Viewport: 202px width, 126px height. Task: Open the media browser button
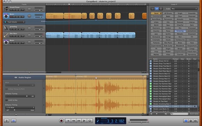(196, 121)
